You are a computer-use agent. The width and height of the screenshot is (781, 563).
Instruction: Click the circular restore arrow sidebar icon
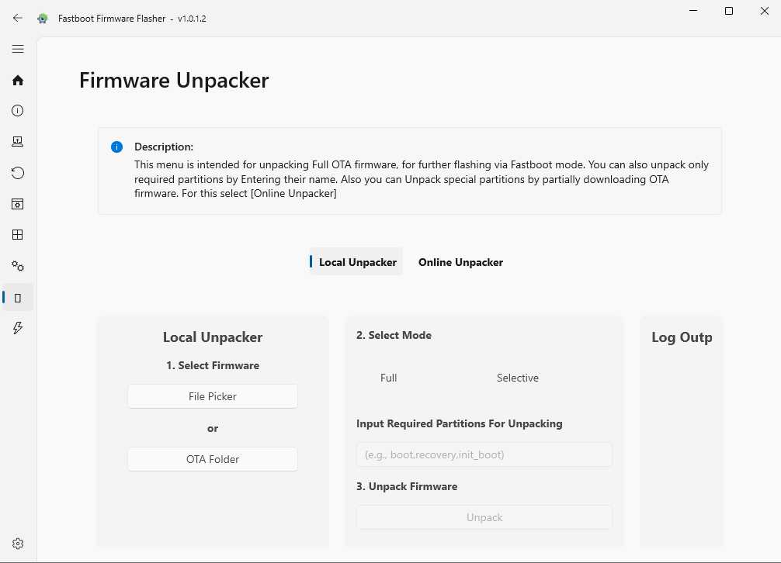tap(18, 173)
